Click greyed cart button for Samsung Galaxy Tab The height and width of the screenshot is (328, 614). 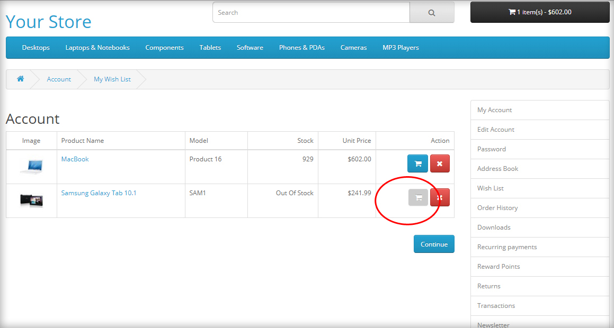coord(418,197)
